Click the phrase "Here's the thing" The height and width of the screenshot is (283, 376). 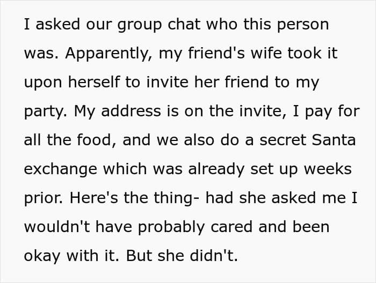tap(133, 199)
